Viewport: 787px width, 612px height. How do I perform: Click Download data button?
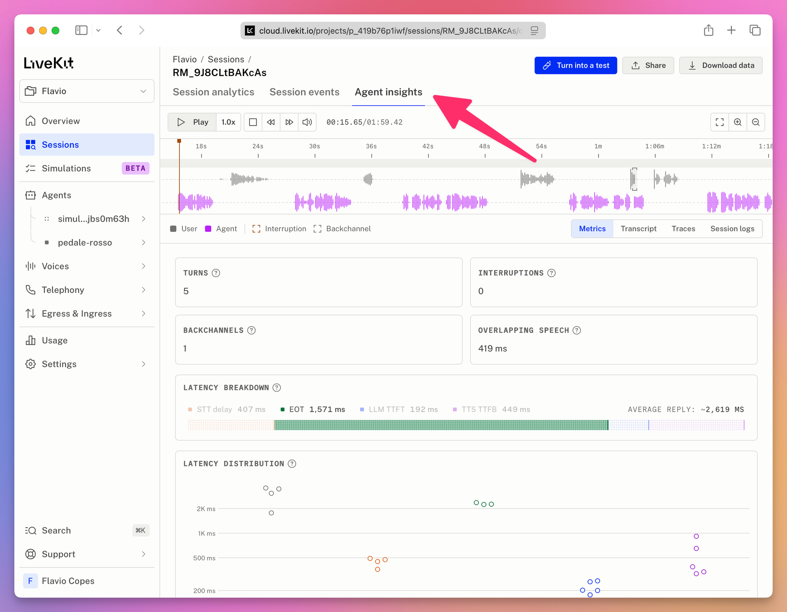(x=721, y=65)
